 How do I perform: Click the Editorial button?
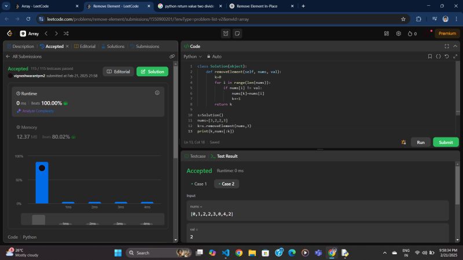coord(119,72)
